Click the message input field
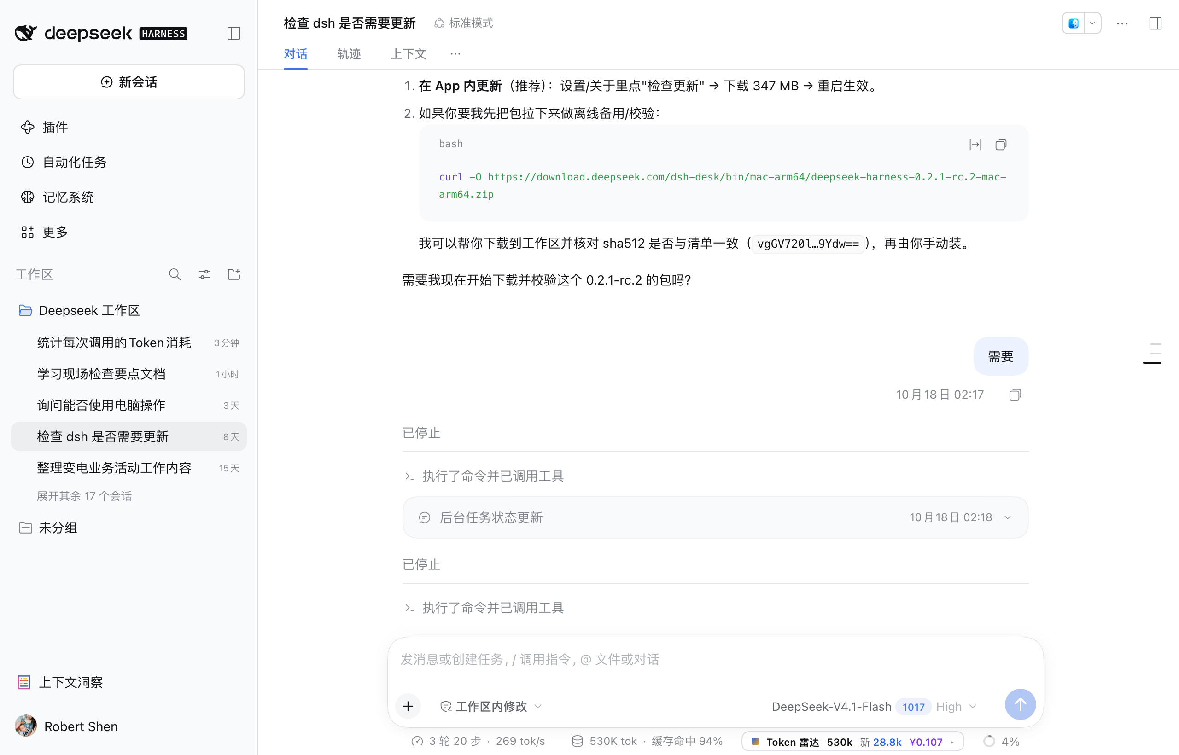This screenshot has width=1179, height=755. (x=715, y=659)
